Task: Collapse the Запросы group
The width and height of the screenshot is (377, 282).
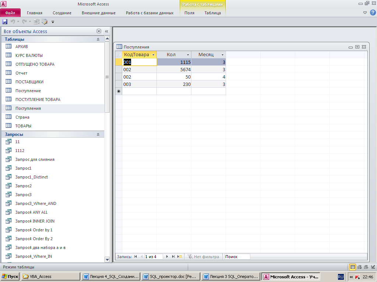Action: (x=98, y=134)
